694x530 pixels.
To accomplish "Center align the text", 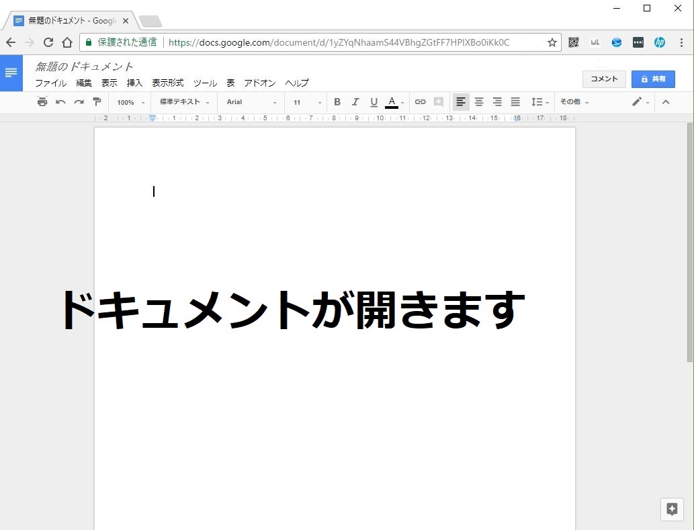I will click(x=479, y=102).
